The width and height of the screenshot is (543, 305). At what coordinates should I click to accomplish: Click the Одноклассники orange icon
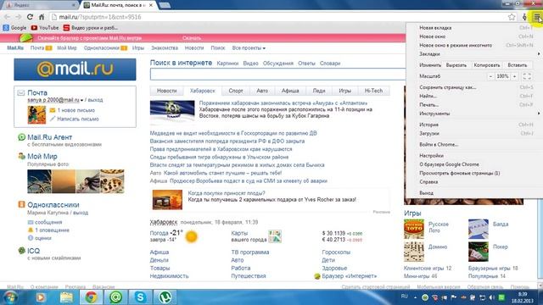21,205
